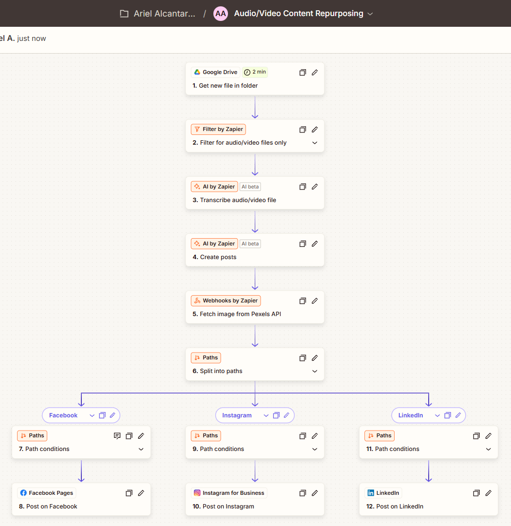Viewport: 511px width, 526px height.
Task: Open the Instagram path dropdown chevron
Action: (x=266, y=415)
